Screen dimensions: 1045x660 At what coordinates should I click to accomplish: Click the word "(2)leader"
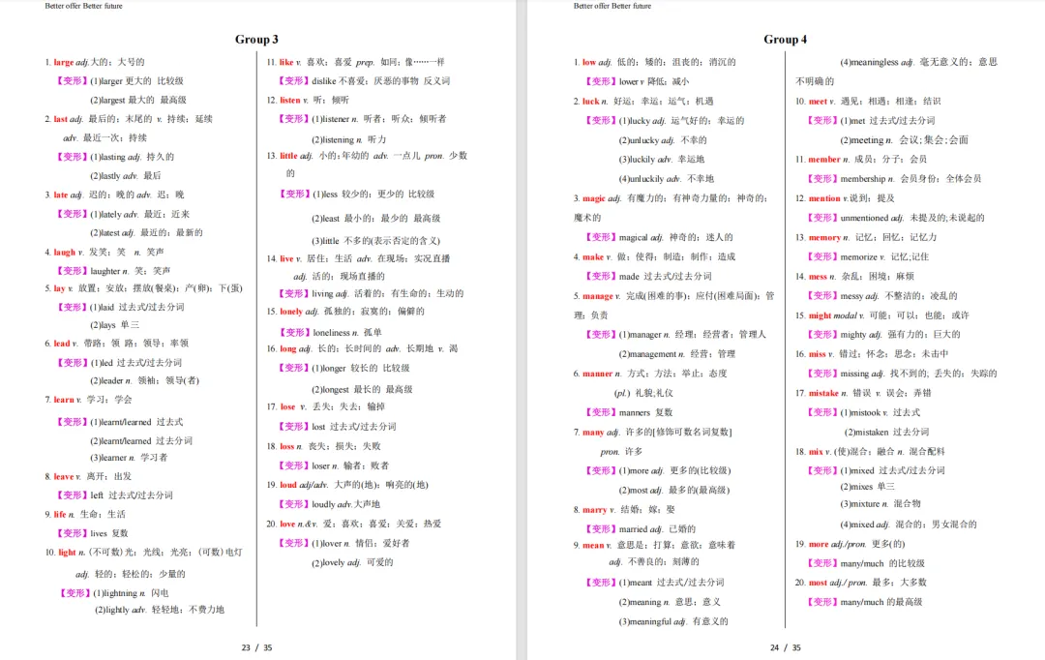106,380
